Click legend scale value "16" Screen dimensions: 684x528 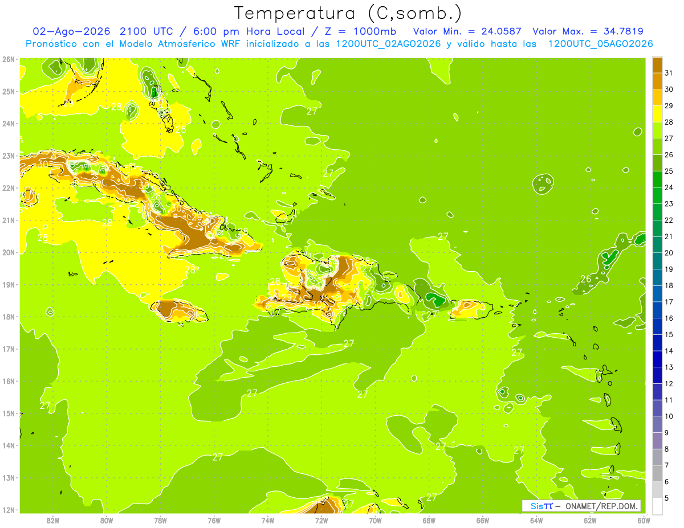pyautogui.click(x=669, y=318)
